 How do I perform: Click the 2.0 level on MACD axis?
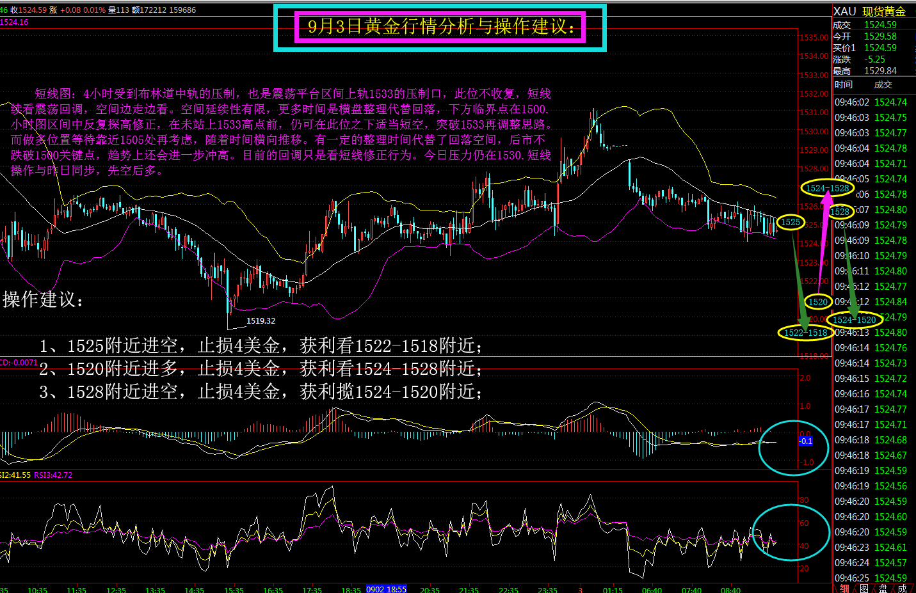[x=805, y=378]
